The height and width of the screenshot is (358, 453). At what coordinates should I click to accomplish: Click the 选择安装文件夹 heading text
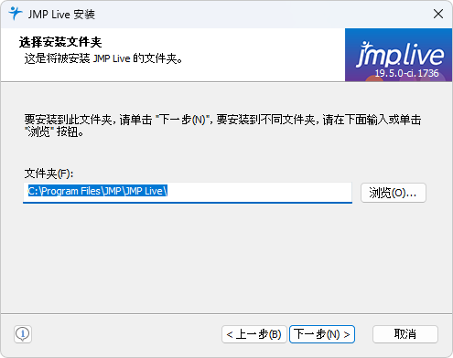pos(60,42)
